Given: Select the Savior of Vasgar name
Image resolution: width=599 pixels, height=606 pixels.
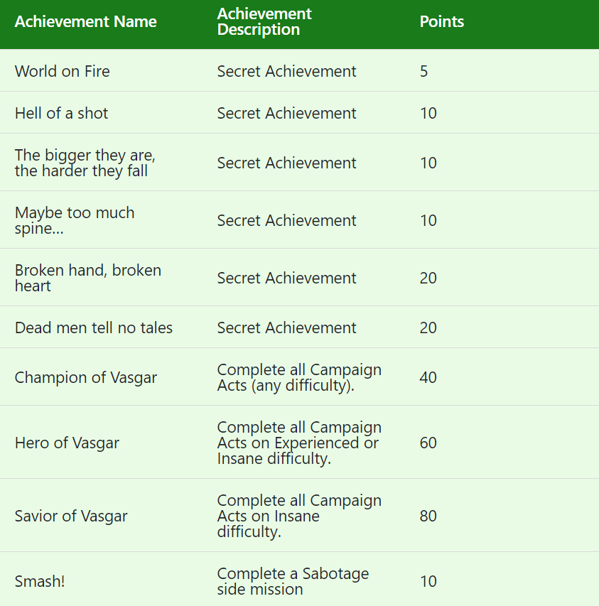Looking at the screenshot, I should [x=71, y=516].
